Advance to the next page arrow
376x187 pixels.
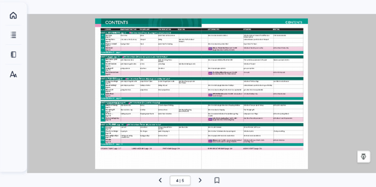(x=200, y=180)
